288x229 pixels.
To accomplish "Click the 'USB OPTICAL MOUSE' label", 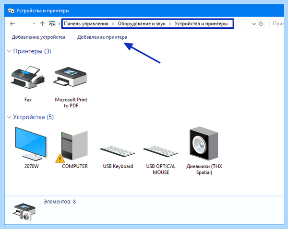I will click(x=161, y=169).
